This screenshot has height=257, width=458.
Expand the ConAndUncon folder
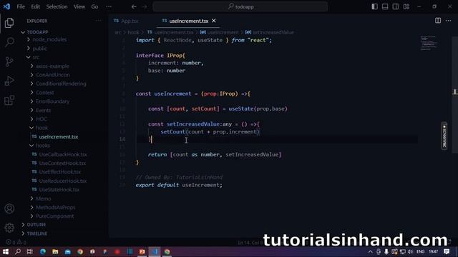pos(52,75)
